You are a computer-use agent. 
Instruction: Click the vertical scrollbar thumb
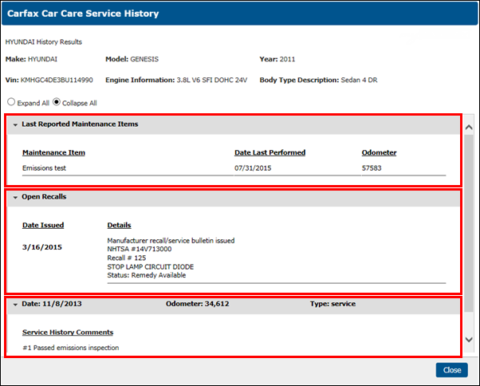469,223
